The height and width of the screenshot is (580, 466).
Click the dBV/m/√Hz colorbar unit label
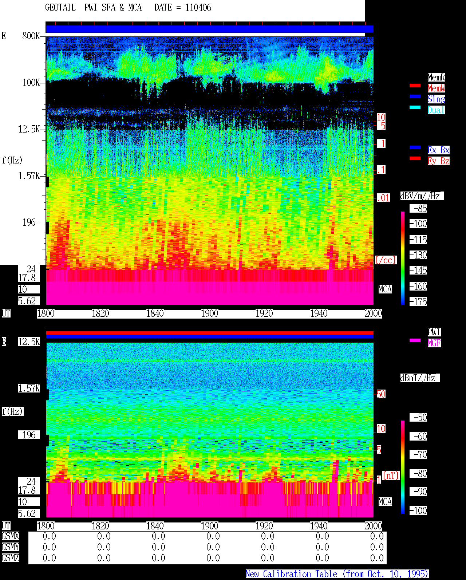pyautogui.click(x=422, y=196)
